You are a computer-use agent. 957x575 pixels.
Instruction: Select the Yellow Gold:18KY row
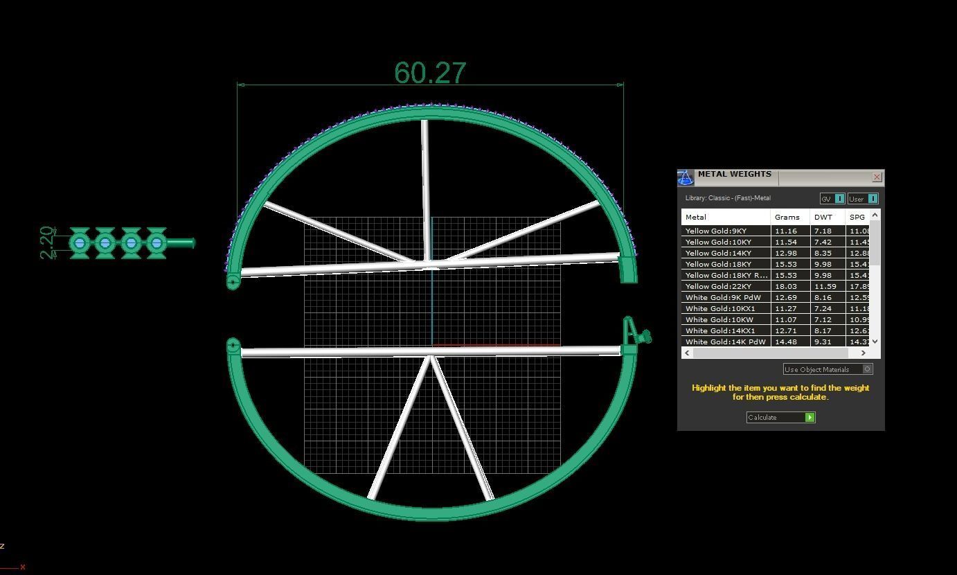(x=775, y=264)
